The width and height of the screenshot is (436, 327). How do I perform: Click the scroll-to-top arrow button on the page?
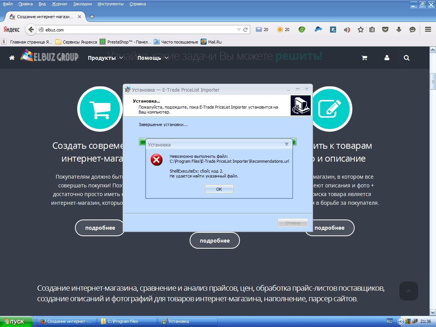[x=408, y=291]
